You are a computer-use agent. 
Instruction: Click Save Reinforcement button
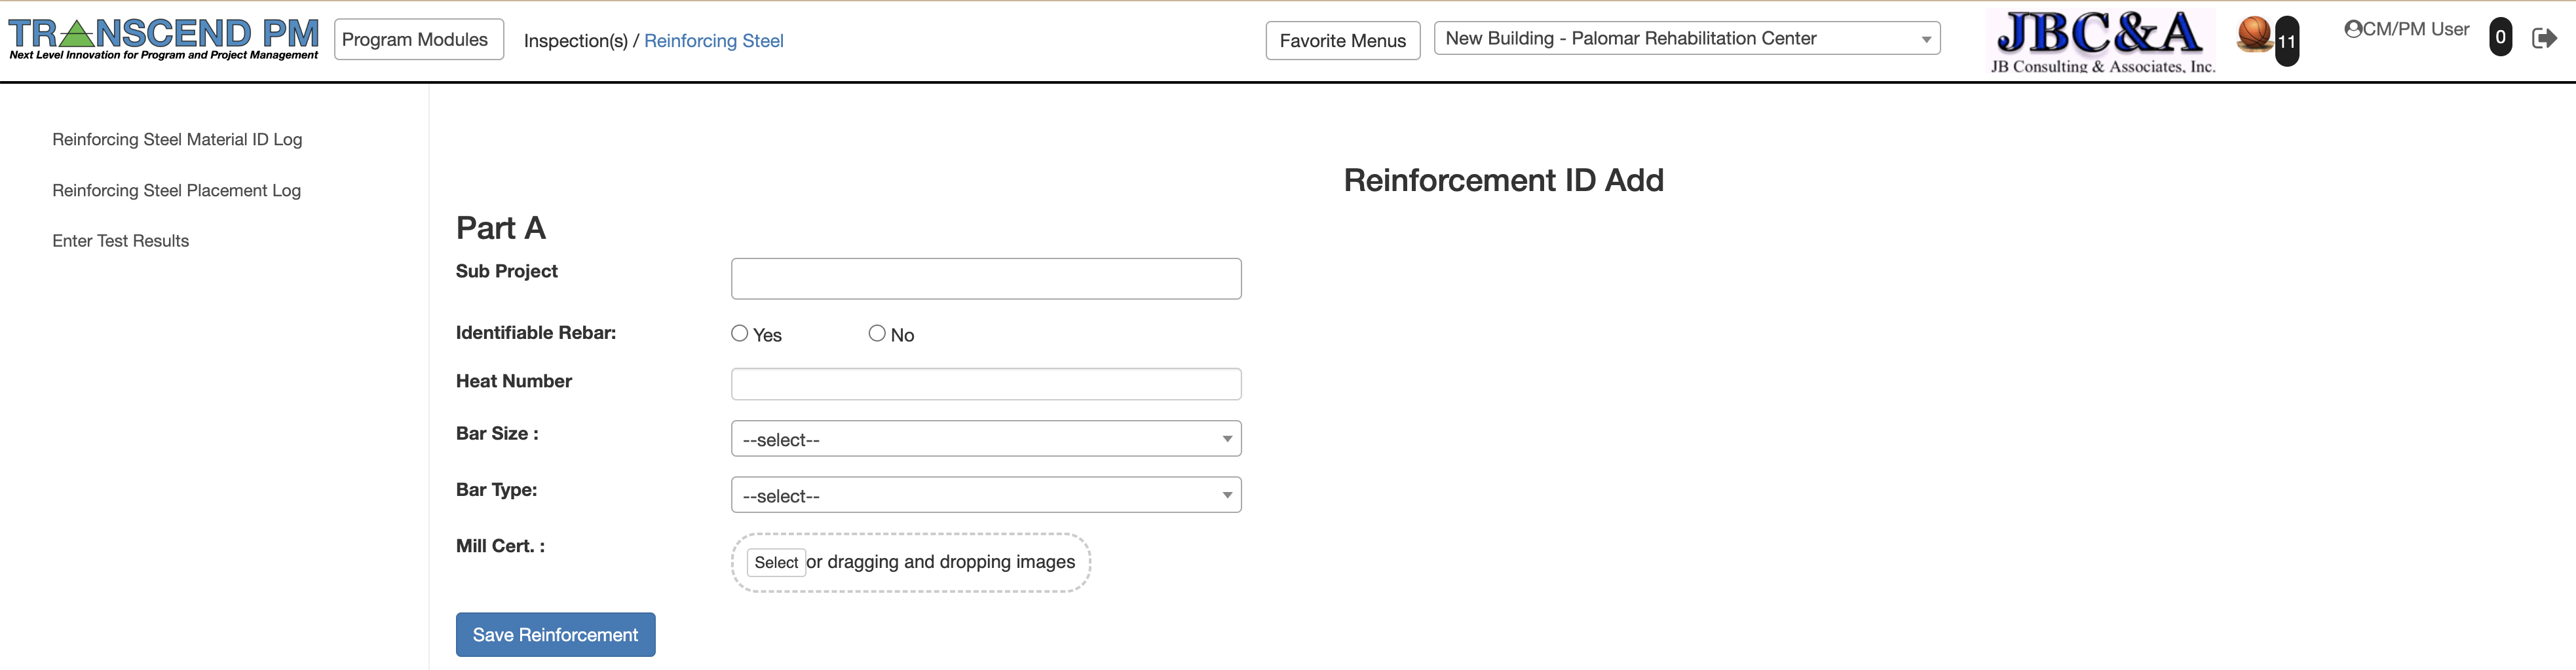(x=555, y=635)
